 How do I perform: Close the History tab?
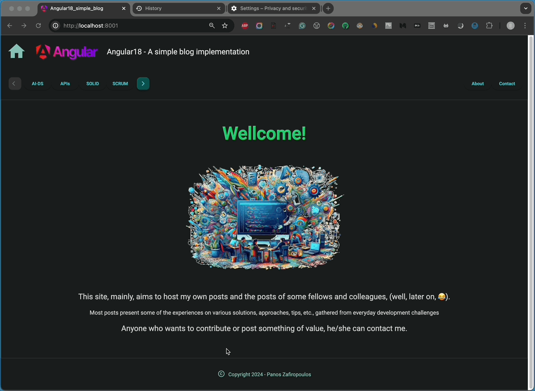(219, 8)
